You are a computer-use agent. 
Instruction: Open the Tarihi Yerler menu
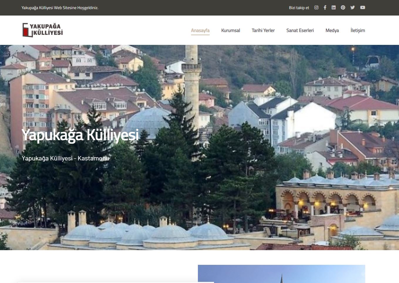click(x=263, y=30)
